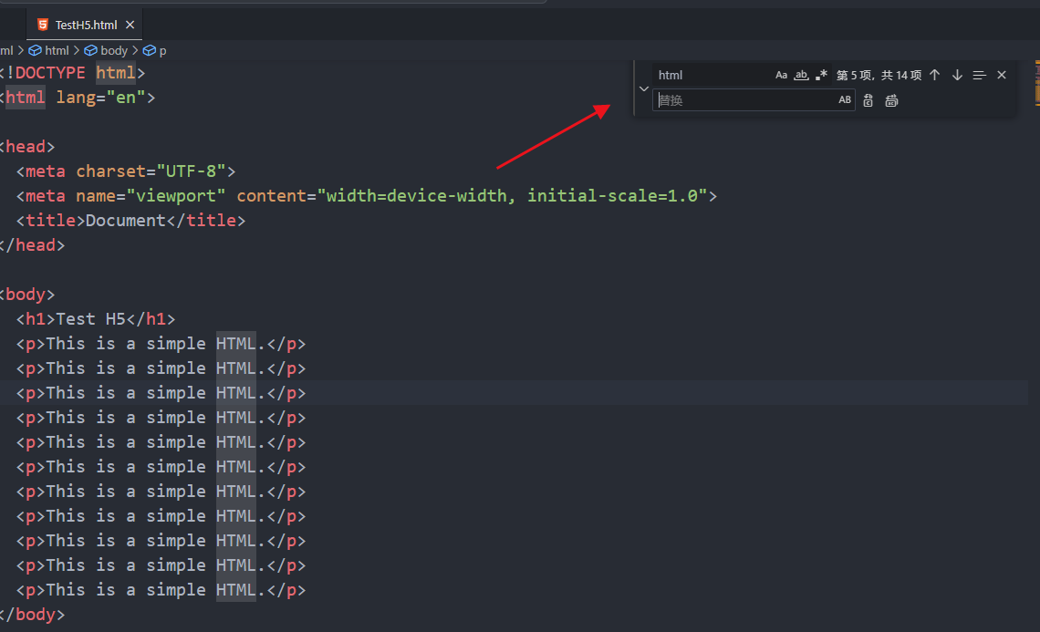The height and width of the screenshot is (632, 1040).
Task: Close the TestH5.html tab
Action: (130, 25)
